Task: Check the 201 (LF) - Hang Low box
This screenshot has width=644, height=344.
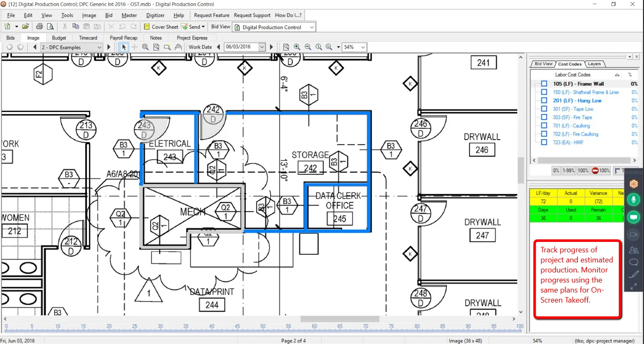Action: [544, 100]
